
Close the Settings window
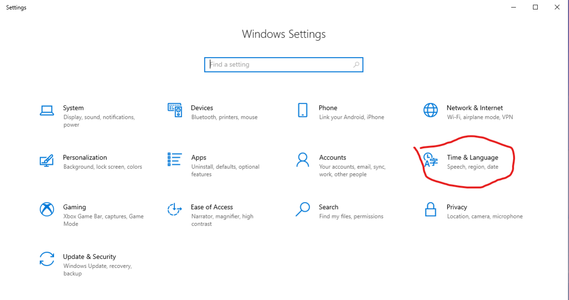(557, 7)
